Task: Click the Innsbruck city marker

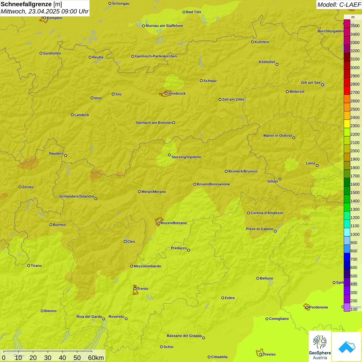Action: pos(166,93)
